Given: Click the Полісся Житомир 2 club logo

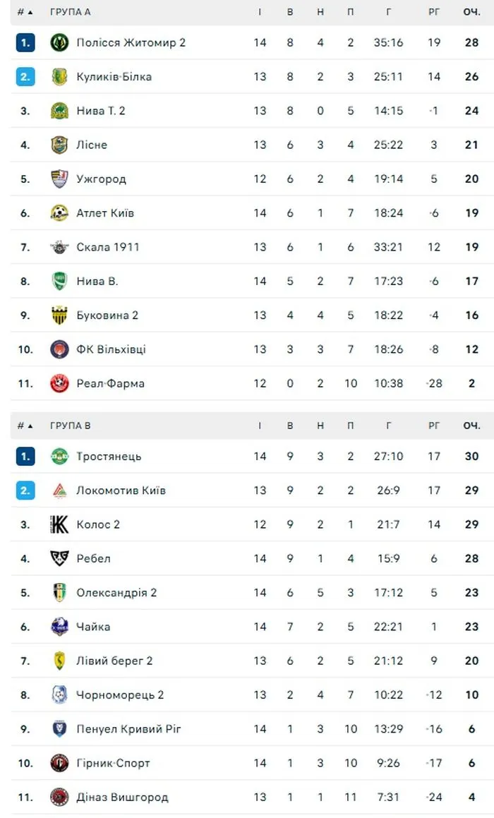Looking at the screenshot, I should [59, 42].
